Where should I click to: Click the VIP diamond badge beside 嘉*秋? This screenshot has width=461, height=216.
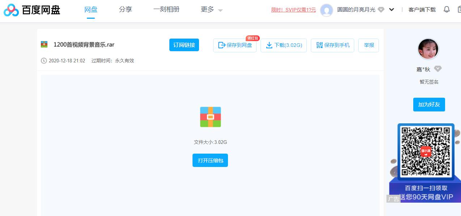(438, 69)
